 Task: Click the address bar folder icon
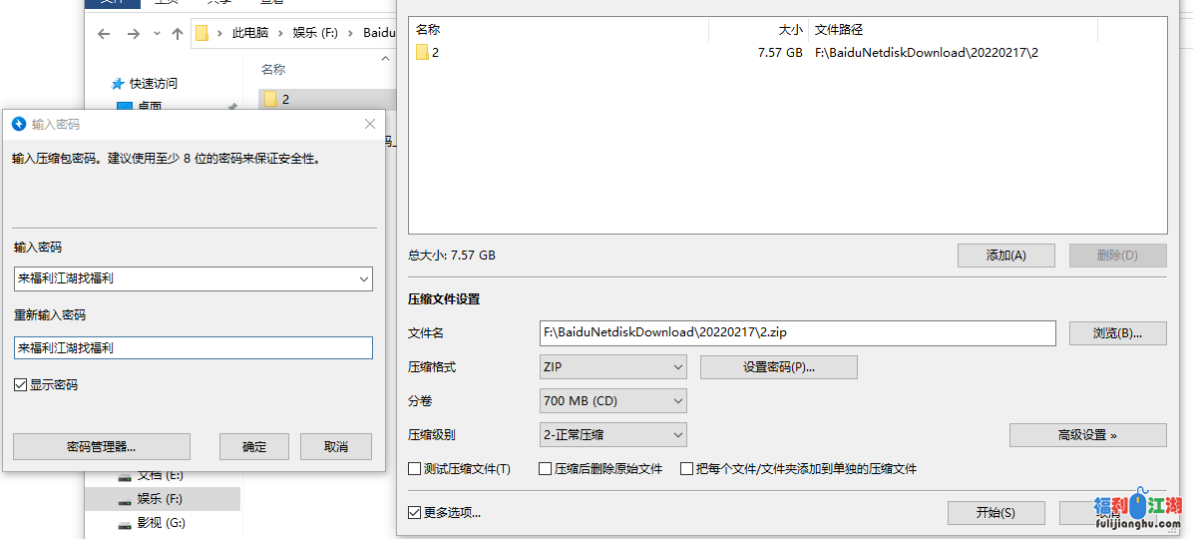201,34
